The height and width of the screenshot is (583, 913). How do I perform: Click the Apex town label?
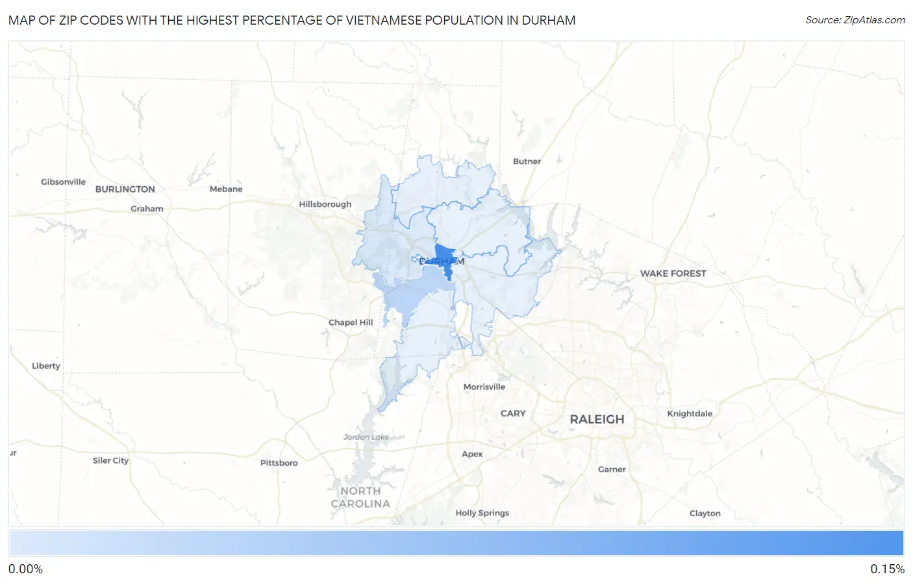[472, 454]
